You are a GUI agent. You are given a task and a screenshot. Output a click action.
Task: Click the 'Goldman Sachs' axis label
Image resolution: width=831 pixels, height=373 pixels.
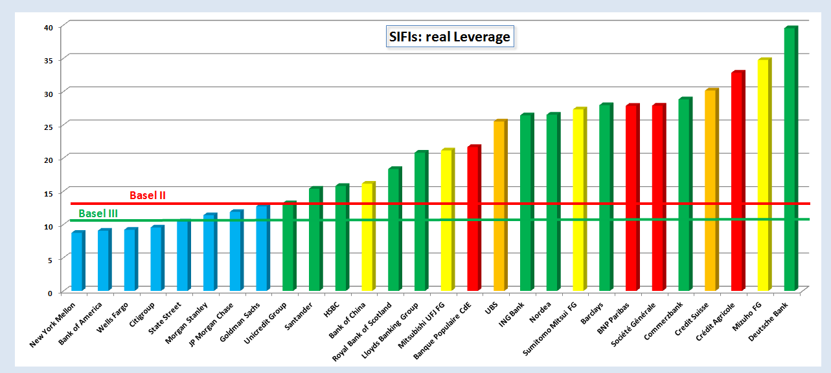click(x=240, y=322)
